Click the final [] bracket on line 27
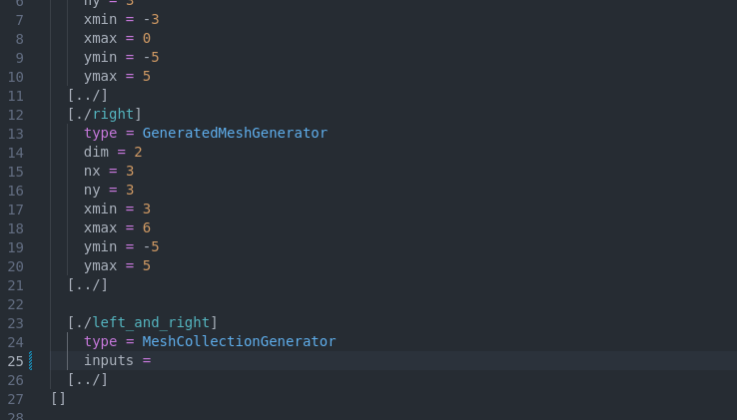Screen dimensions: 737x420 tap(58, 398)
